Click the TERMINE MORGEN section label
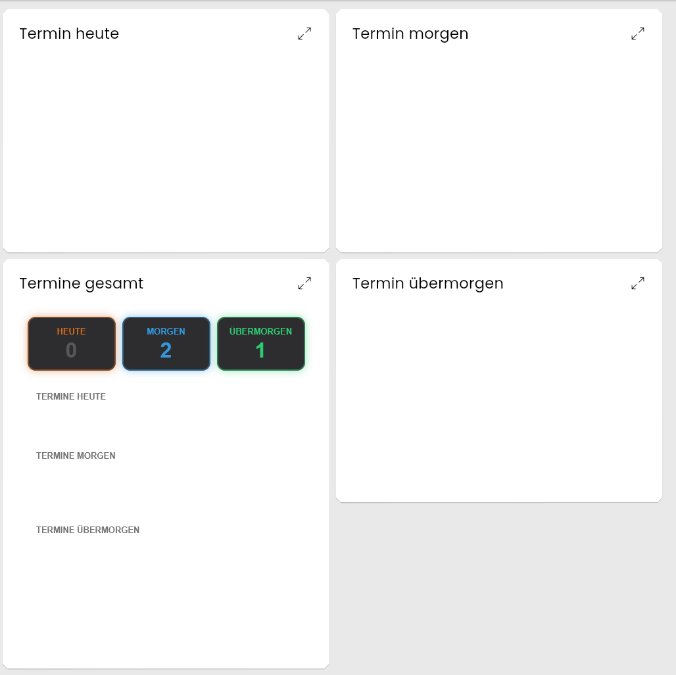Viewport: 676px width, 675px height. pyautogui.click(x=76, y=455)
